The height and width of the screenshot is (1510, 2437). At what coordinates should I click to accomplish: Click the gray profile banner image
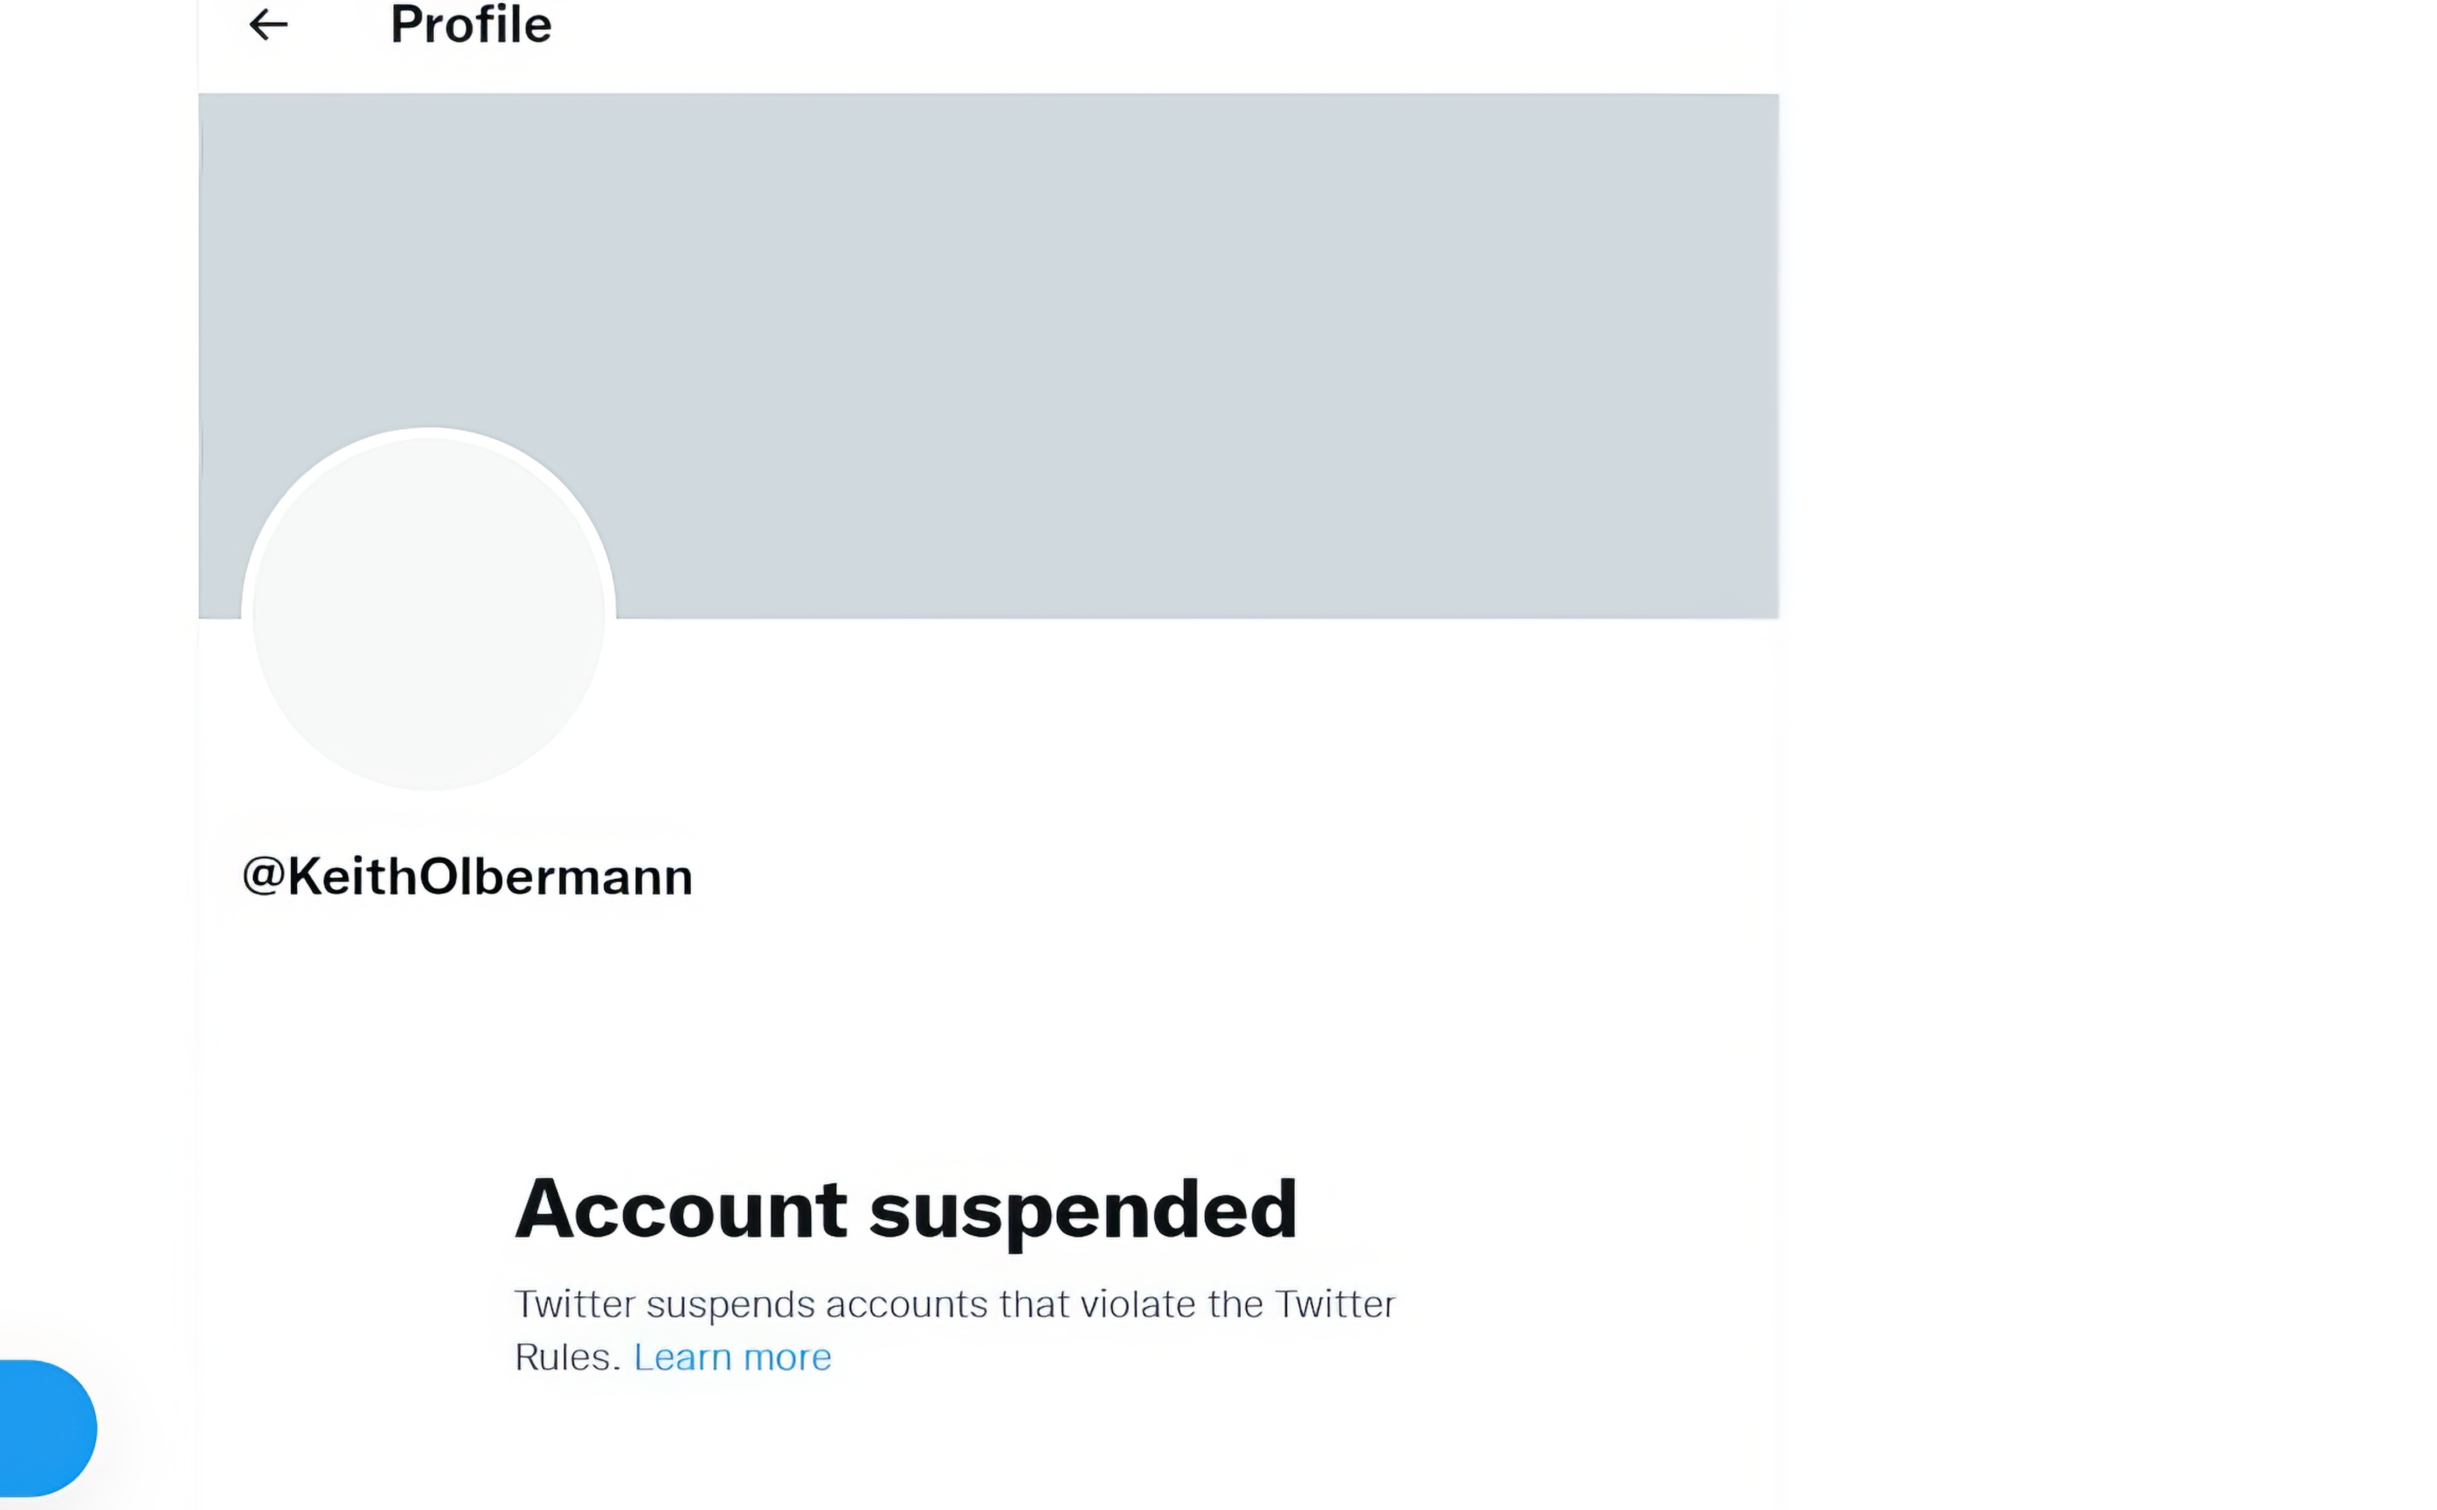tap(988, 357)
